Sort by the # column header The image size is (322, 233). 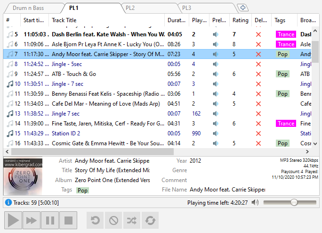coord(12,20)
